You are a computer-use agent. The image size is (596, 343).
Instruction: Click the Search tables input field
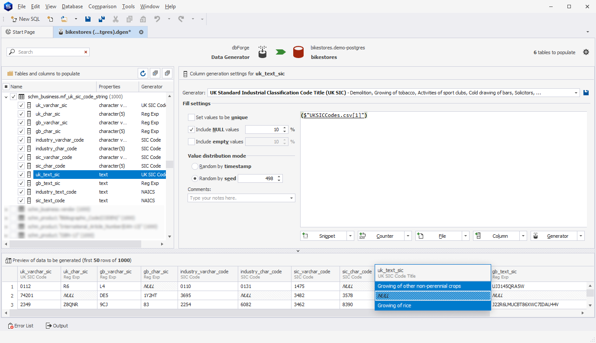(x=48, y=52)
